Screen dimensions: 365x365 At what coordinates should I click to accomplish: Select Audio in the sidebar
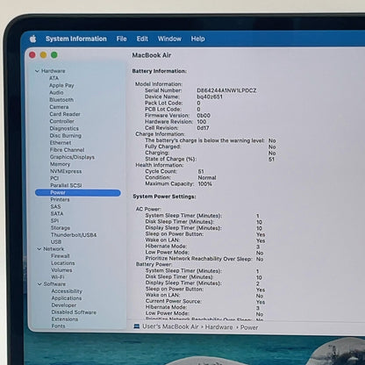pos(56,92)
